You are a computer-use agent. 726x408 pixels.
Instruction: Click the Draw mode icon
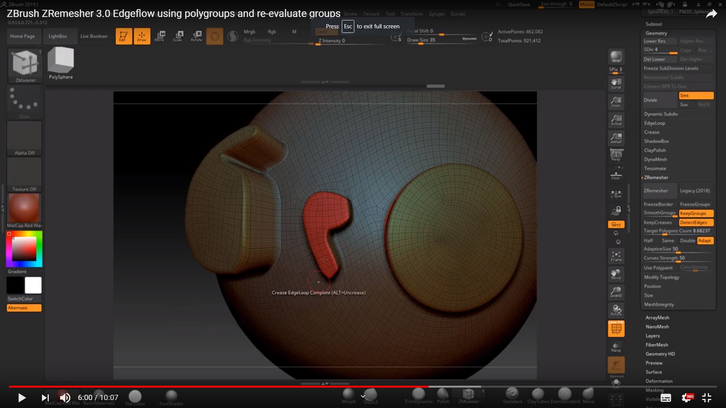pyautogui.click(x=142, y=36)
